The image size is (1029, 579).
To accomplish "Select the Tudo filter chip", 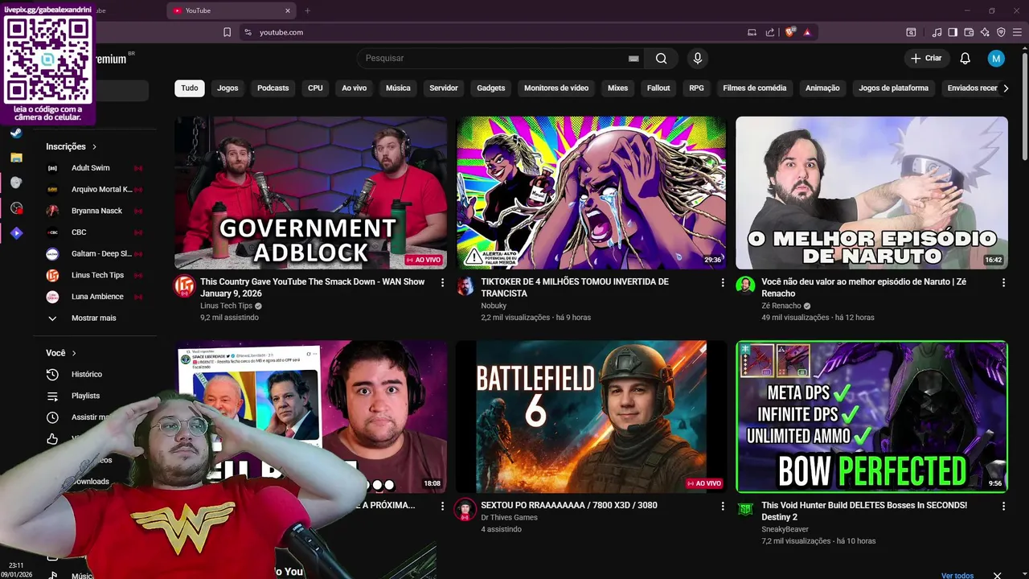I will [x=190, y=88].
